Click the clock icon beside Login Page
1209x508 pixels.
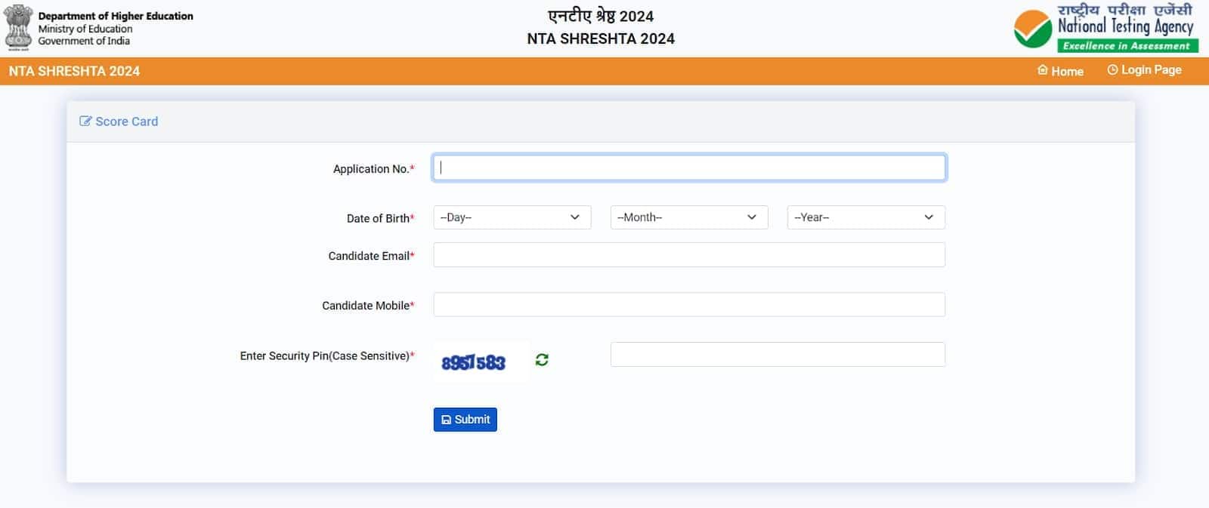click(1112, 70)
